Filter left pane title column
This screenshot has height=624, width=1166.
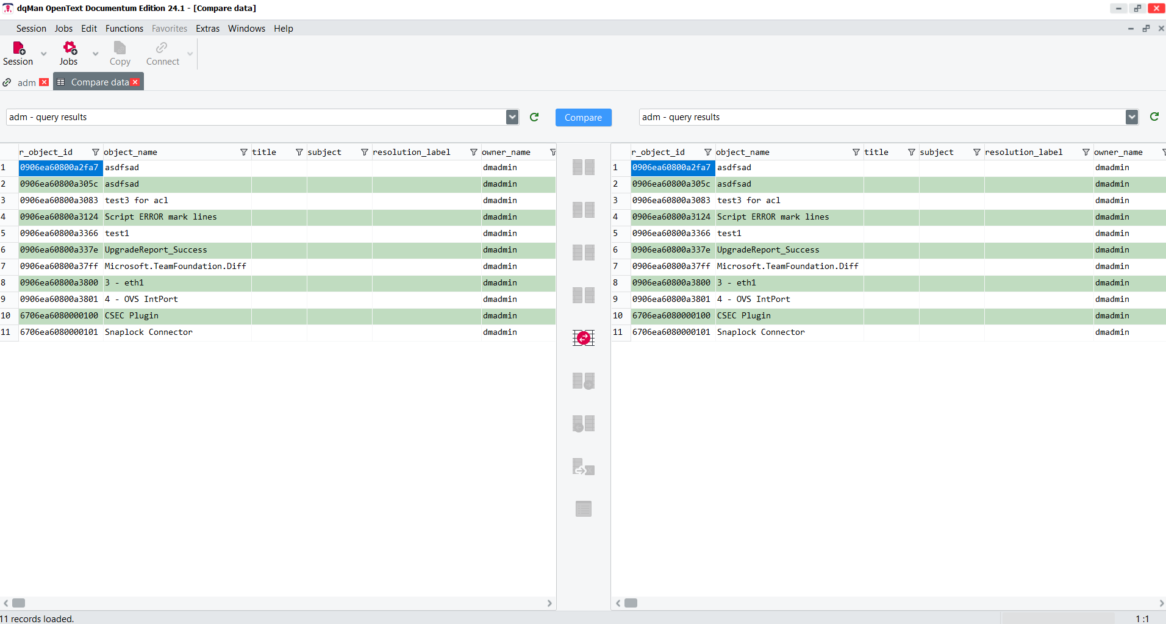299,152
